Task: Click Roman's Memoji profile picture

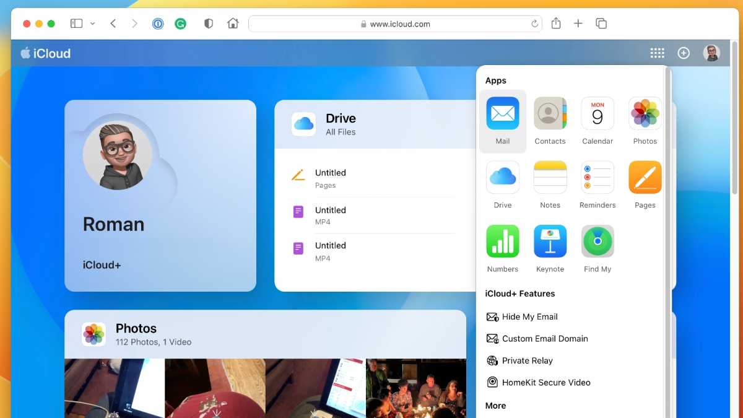Action: point(118,155)
